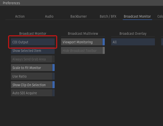The image size is (163, 126).
Task: Open the partially visible tab after Broadcast Monitor
Action: [160, 16]
